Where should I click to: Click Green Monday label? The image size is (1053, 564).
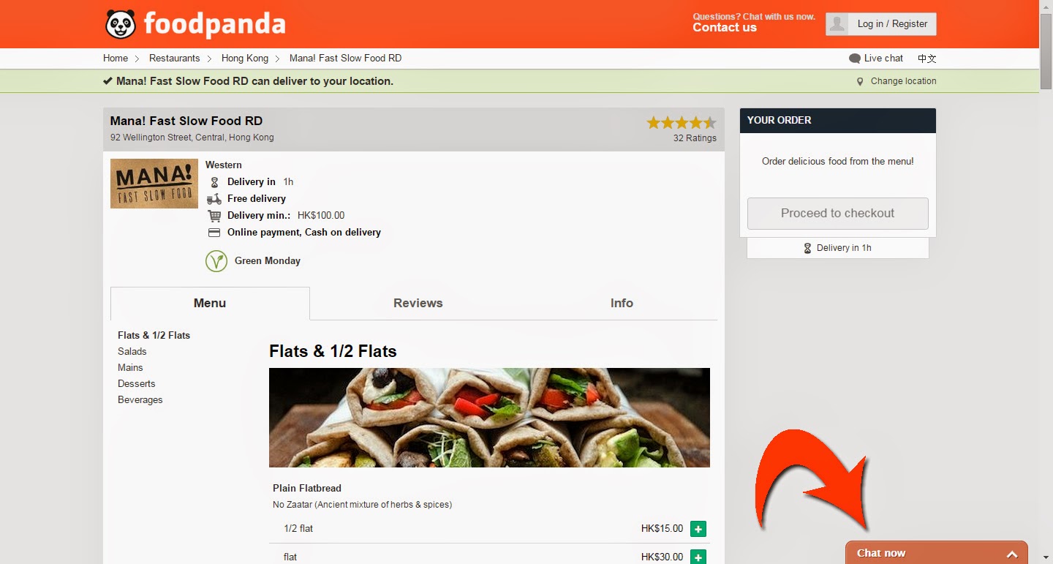coord(268,261)
